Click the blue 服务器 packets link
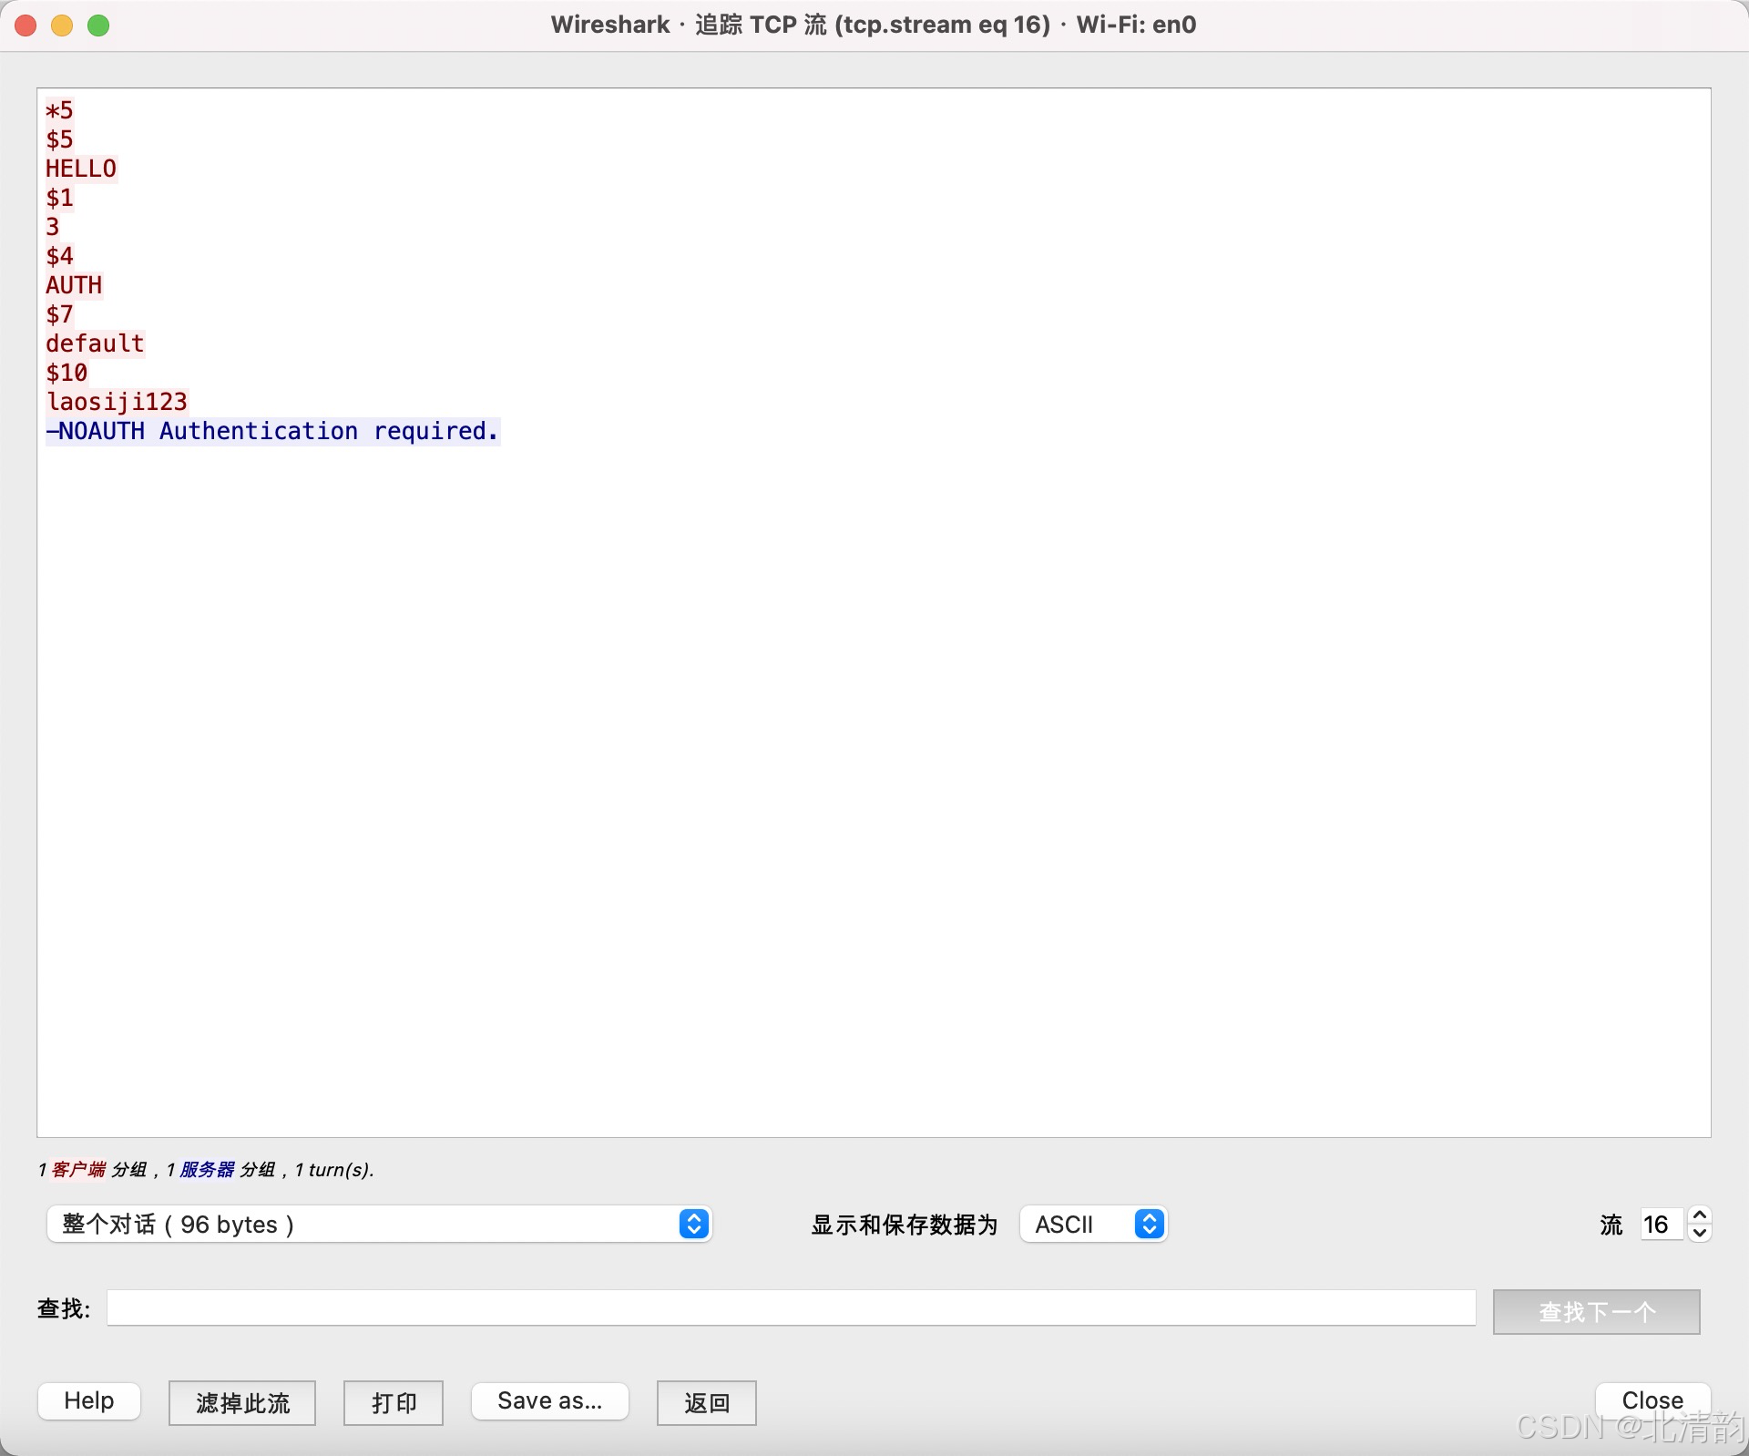This screenshot has height=1456, width=1749. (206, 1170)
